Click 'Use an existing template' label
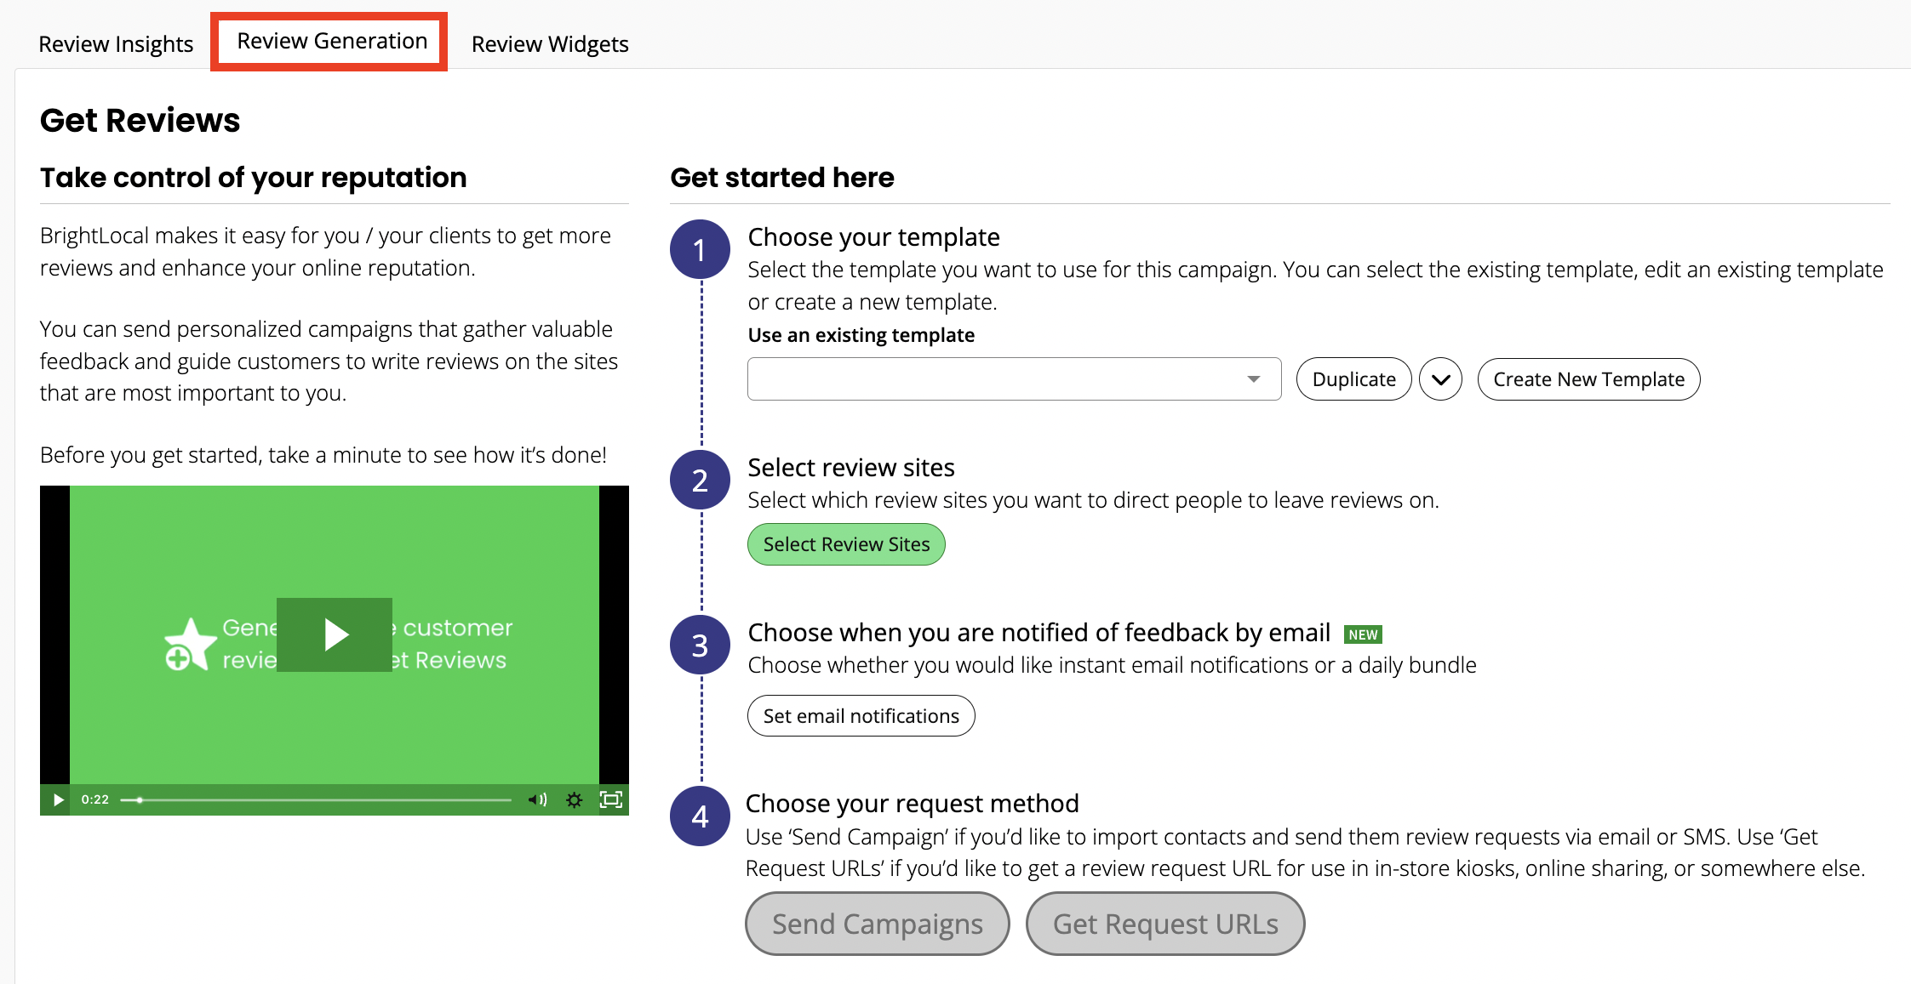This screenshot has height=984, width=1911. [x=861, y=335]
